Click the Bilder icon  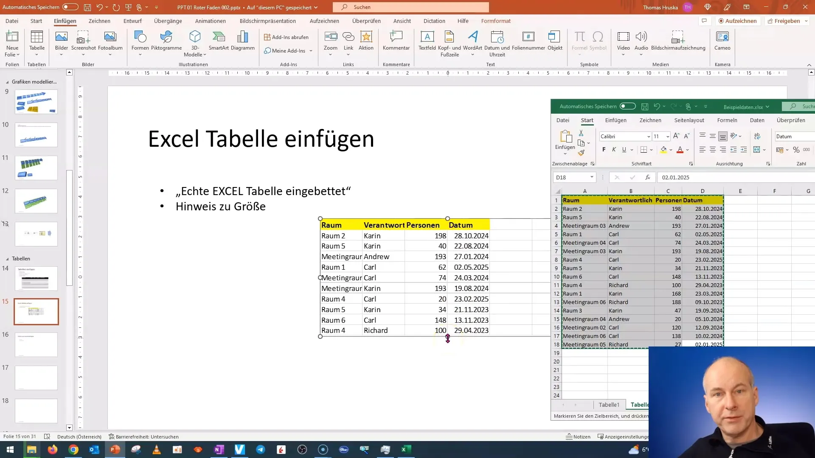(x=62, y=37)
